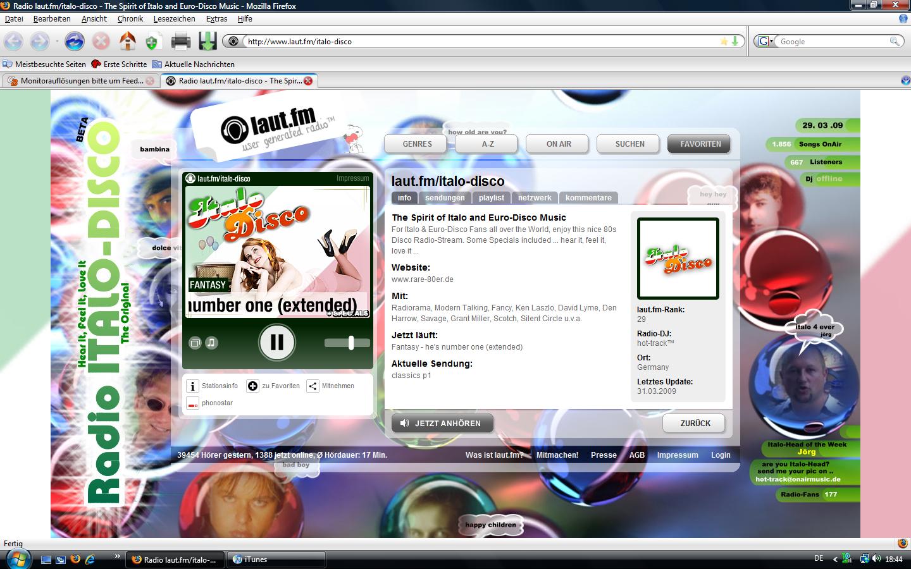911x569 pixels.
Task: Go forward using Firefox forward arrow
Action: coord(40,42)
